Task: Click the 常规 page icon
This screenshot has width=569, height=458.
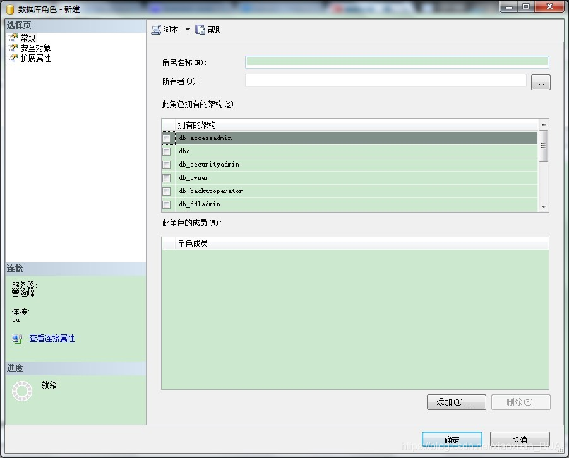Action: 13,38
